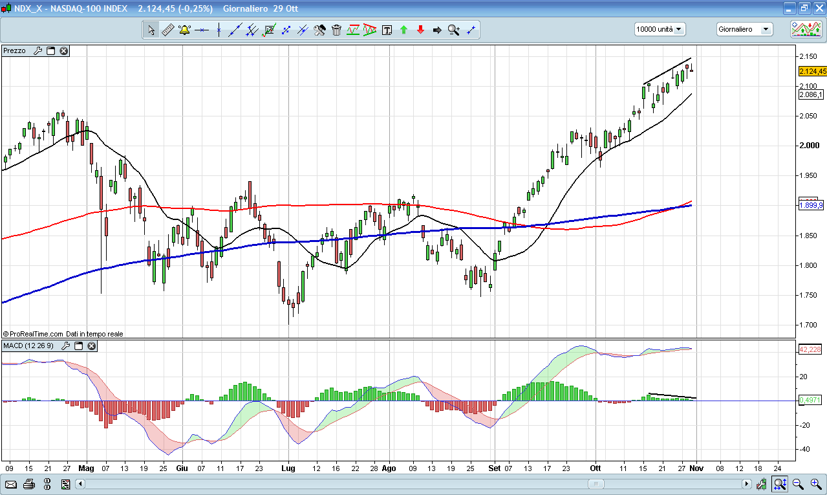Select the text annotation tool
The width and height of the screenshot is (827, 495).
point(387,30)
